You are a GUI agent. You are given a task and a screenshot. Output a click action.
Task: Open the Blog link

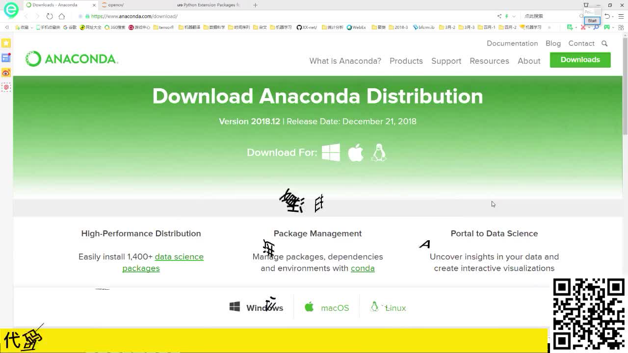553,43
